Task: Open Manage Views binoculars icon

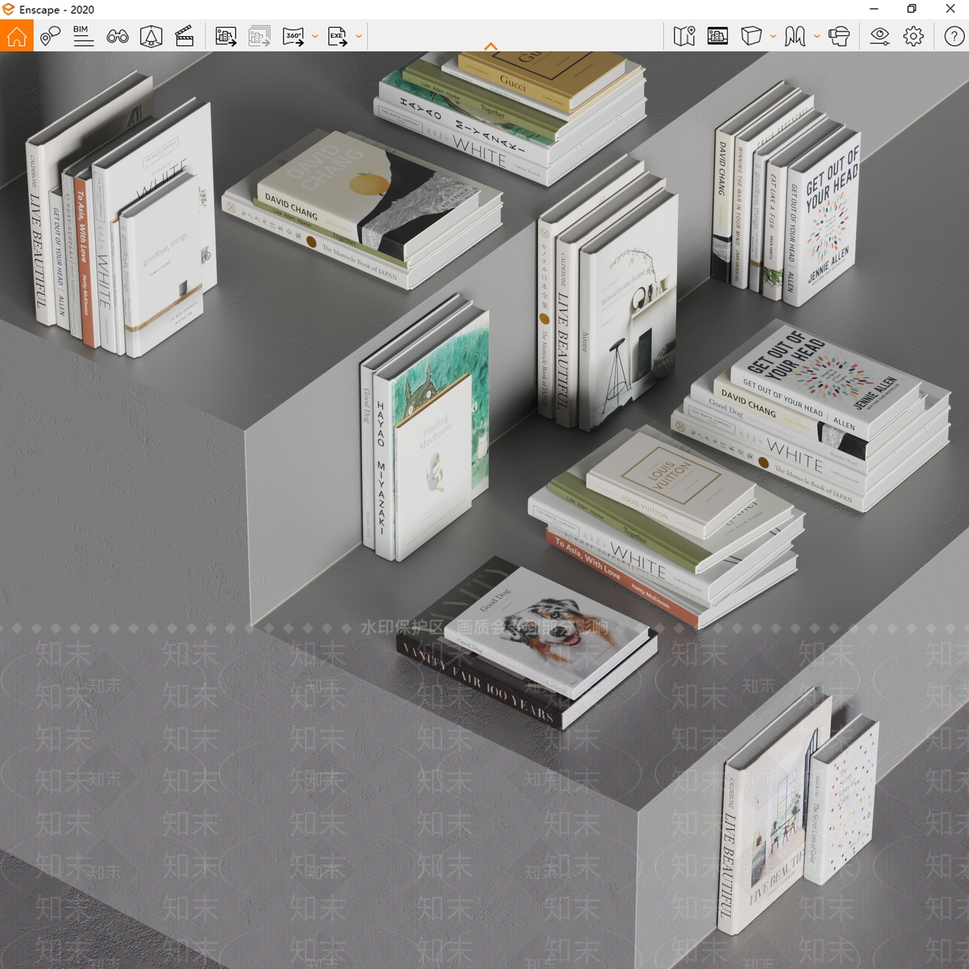Action: click(117, 36)
